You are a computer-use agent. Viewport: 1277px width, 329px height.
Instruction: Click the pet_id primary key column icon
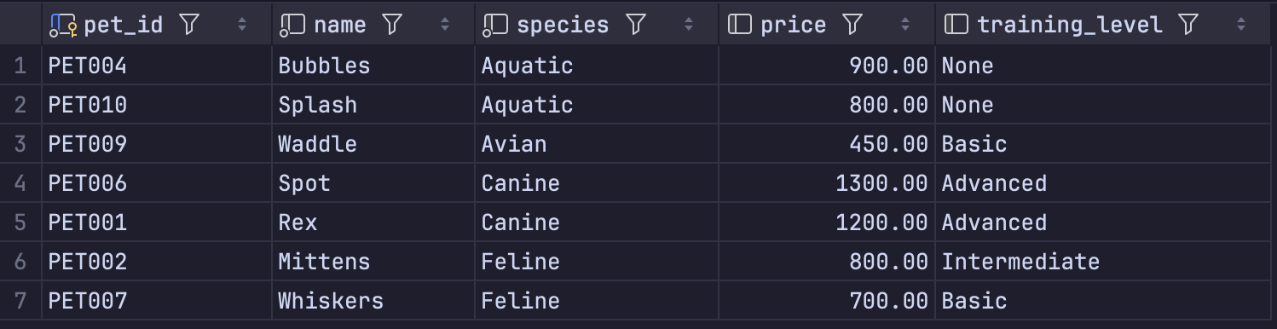pyautogui.click(x=63, y=26)
